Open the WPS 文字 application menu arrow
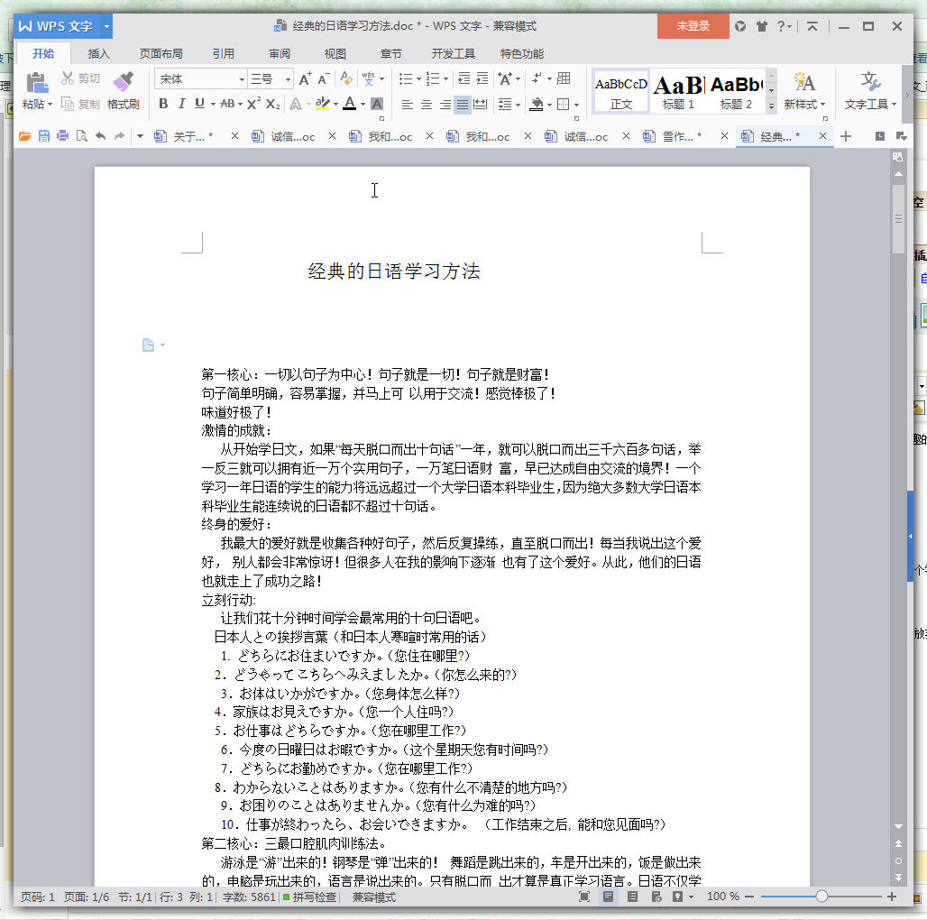The width and height of the screenshot is (927, 920). tap(107, 26)
